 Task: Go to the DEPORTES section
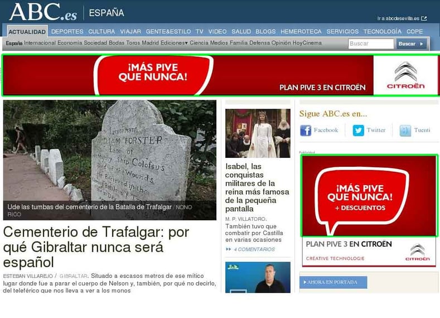[x=67, y=31]
